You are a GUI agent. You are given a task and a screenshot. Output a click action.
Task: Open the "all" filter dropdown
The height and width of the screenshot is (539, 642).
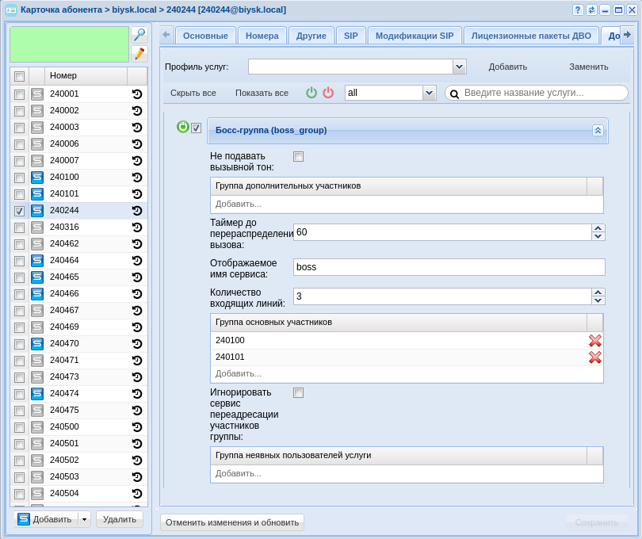[430, 93]
